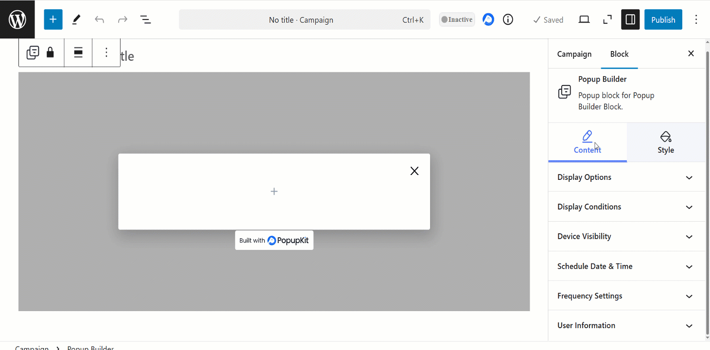The image size is (710, 350).
Task: Open the block inserter plus button
Action: 53,19
